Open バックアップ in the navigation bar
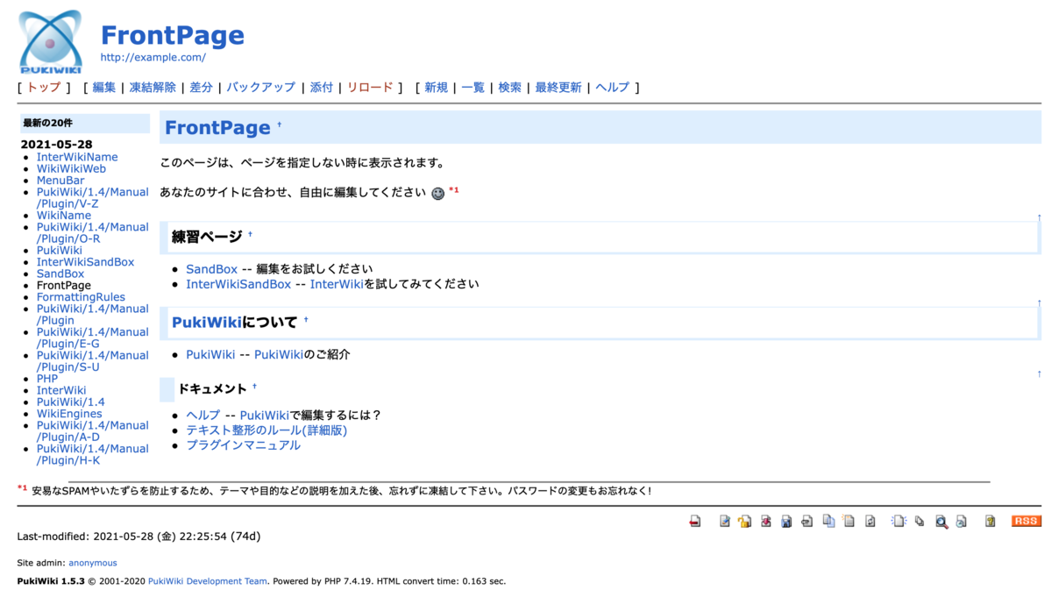 click(x=260, y=88)
